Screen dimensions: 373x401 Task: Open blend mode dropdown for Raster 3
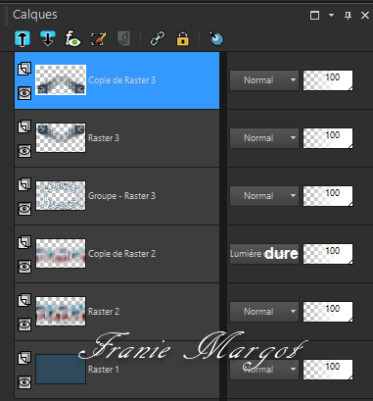pyautogui.click(x=264, y=138)
